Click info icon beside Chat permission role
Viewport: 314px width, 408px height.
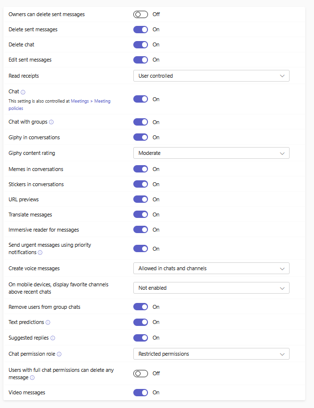(x=59, y=354)
